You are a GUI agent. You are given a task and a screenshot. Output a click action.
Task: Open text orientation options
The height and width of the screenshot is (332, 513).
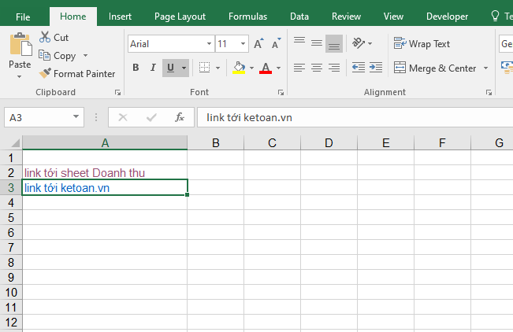(x=359, y=43)
